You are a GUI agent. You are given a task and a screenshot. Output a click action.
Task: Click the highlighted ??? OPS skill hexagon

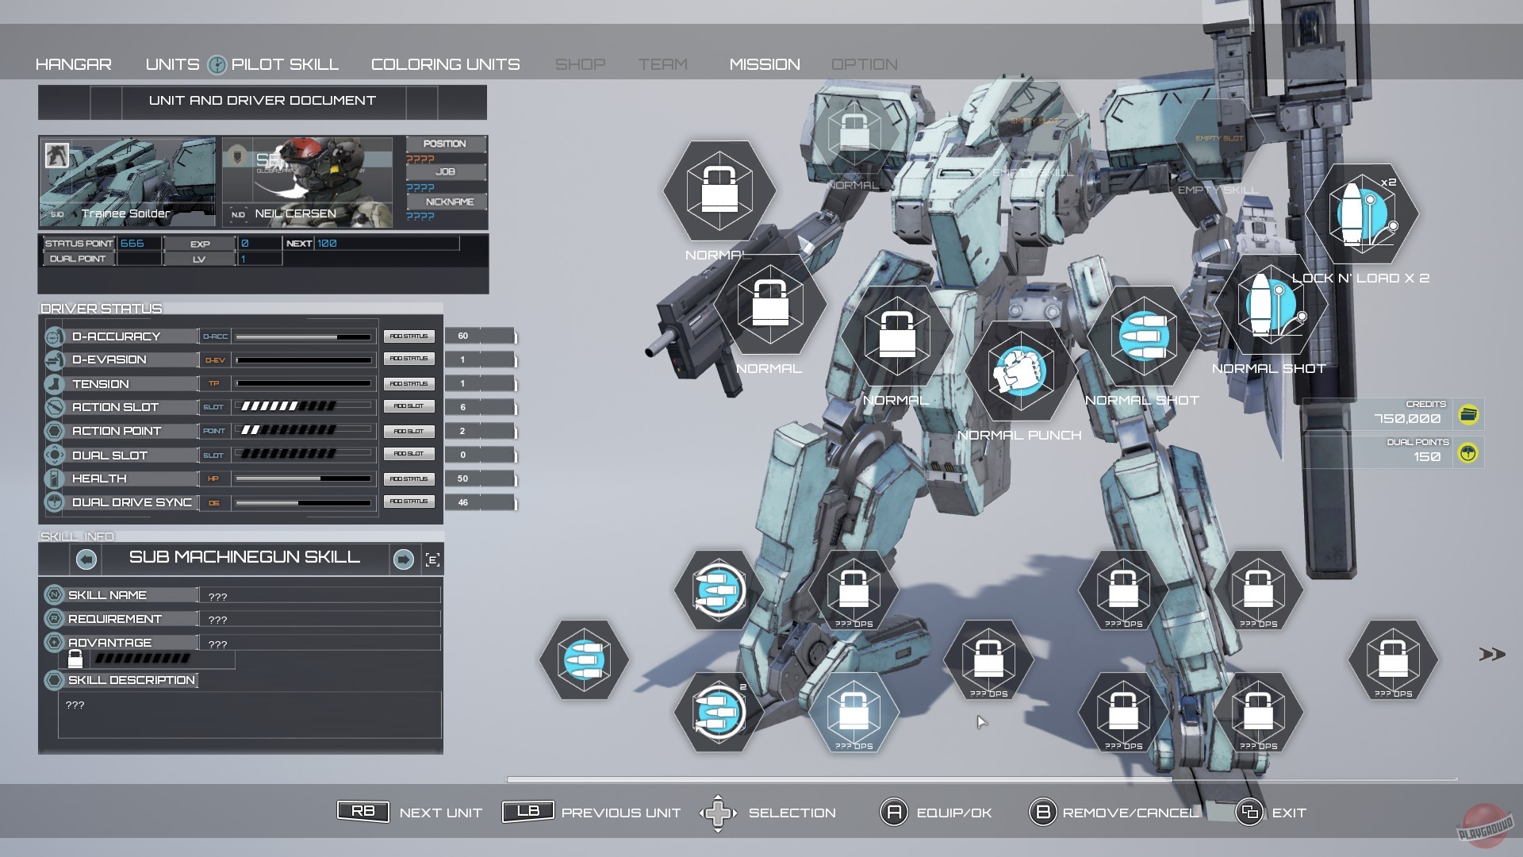coord(855,712)
